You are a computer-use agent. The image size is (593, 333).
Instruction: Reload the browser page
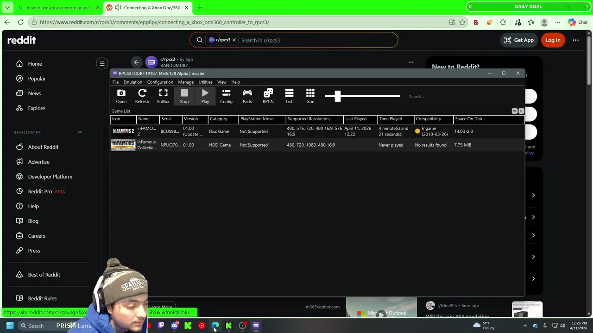(x=20, y=22)
